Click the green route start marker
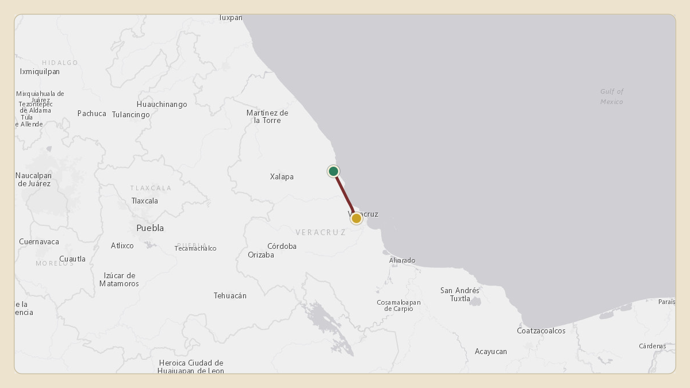Viewport: 690px width, 388px height. [333, 171]
